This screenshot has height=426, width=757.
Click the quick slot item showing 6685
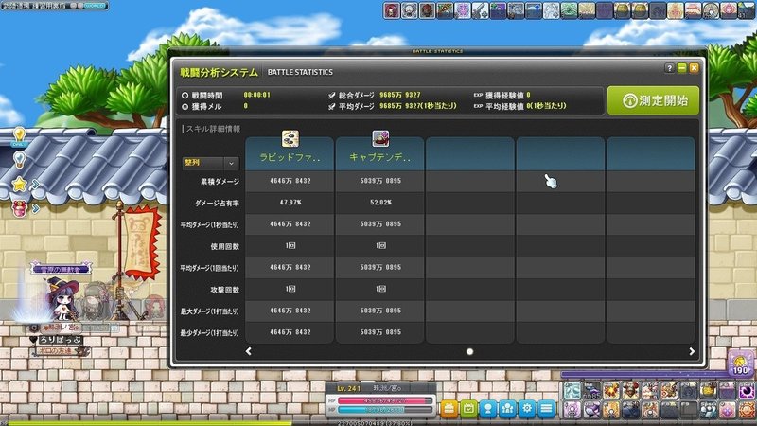pos(591,390)
